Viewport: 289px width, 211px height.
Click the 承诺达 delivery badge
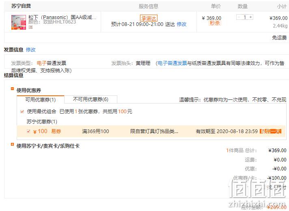[x=149, y=18]
